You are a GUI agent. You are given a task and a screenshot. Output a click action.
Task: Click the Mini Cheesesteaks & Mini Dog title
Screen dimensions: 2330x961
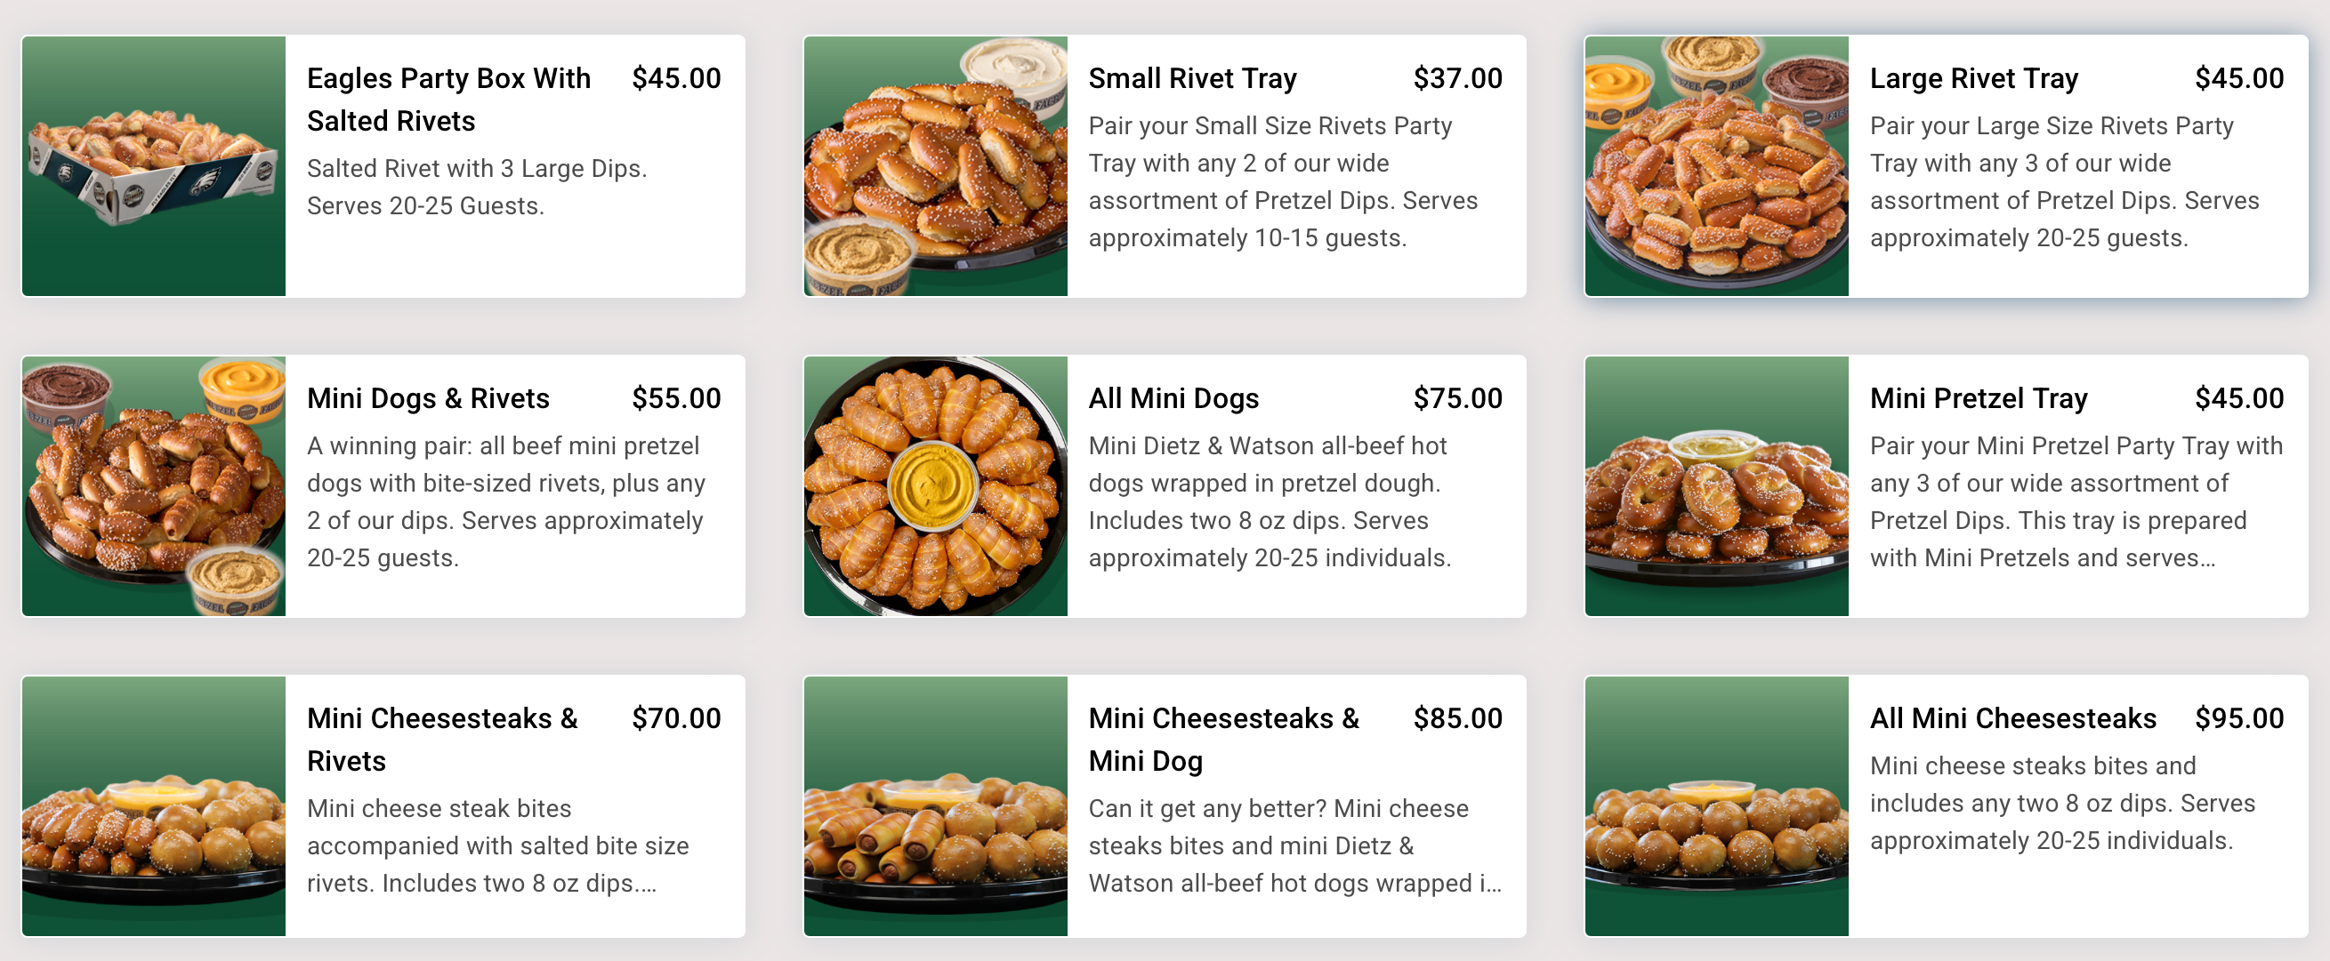(x=1225, y=739)
